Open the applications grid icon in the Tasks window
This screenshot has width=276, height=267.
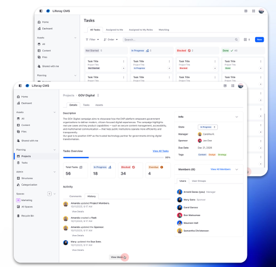254,11
